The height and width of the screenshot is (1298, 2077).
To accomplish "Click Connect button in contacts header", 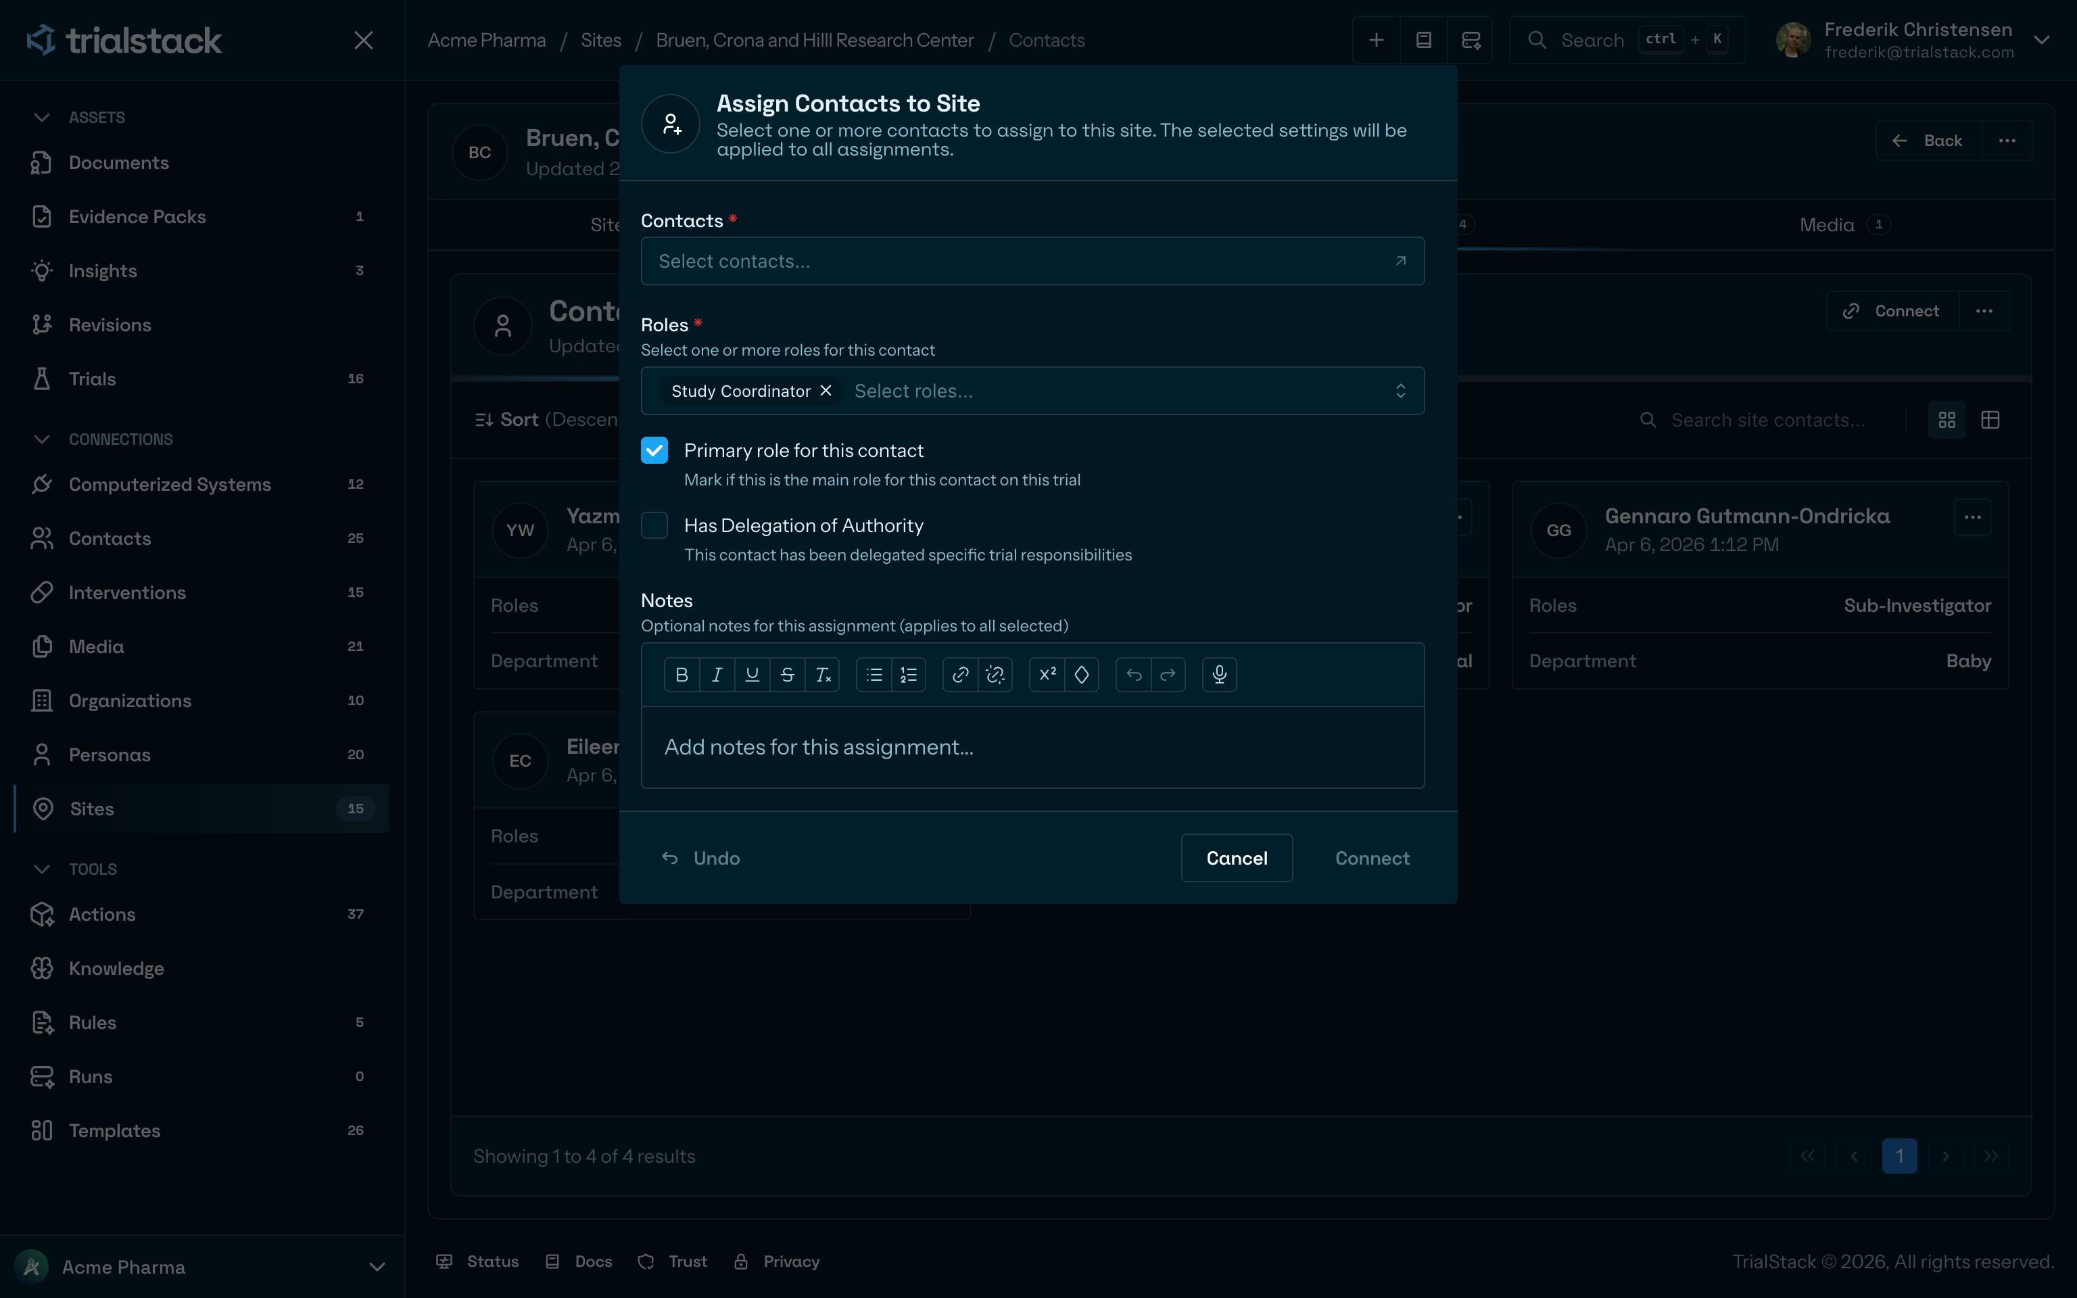I will pyautogui.click(x=1892, y=311).
